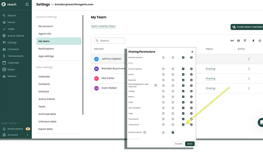263x155 pixels.
Task: Click the download icon above the table
Action: (253, 41)
